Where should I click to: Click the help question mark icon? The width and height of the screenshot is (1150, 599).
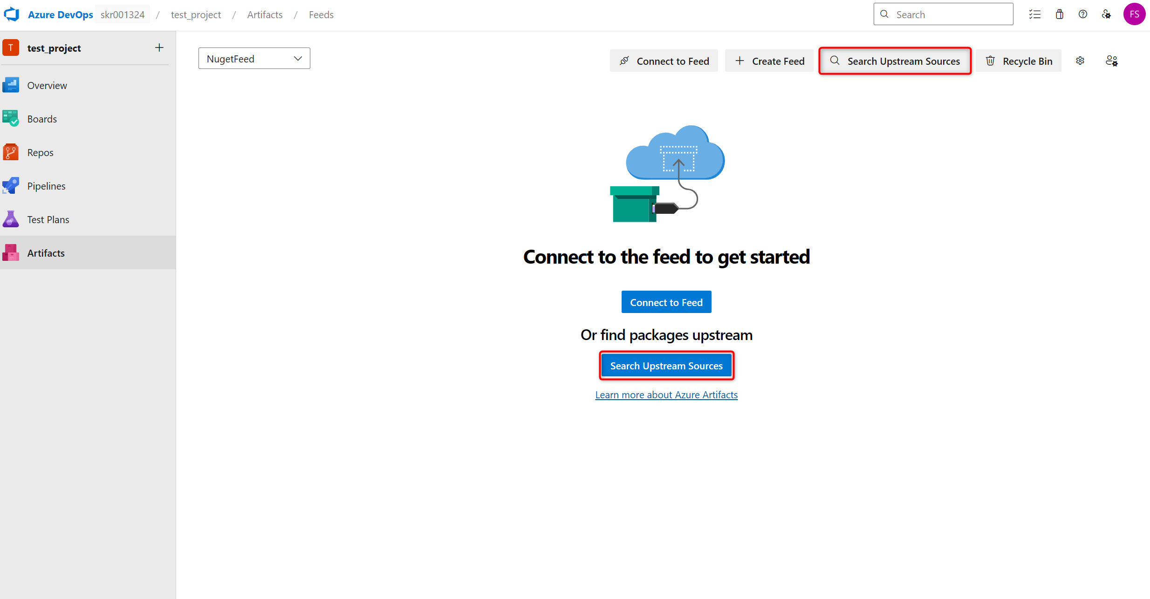[1082, 14]
